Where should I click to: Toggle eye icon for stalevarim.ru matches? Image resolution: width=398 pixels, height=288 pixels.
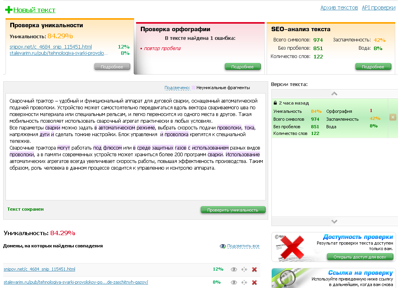[234, 282]
